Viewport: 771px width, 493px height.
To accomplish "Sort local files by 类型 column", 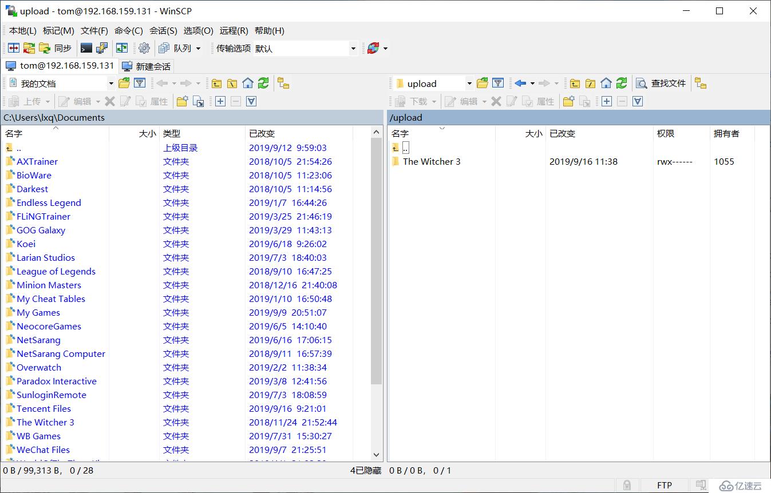I will point(202,133).
